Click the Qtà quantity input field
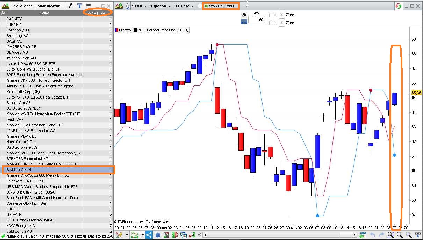Image resolution: width=423 pixels, height=240 pixels. (x=256, y=20)
